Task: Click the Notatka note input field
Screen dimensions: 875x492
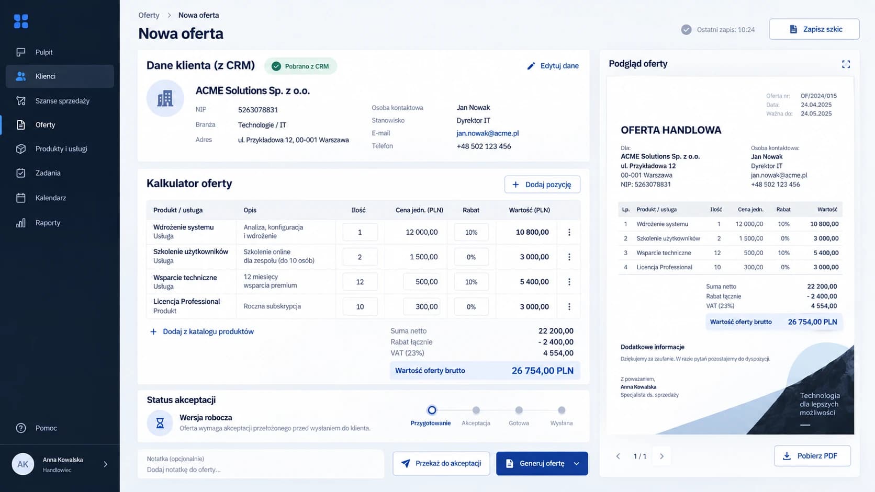Action: click(261, 464)
